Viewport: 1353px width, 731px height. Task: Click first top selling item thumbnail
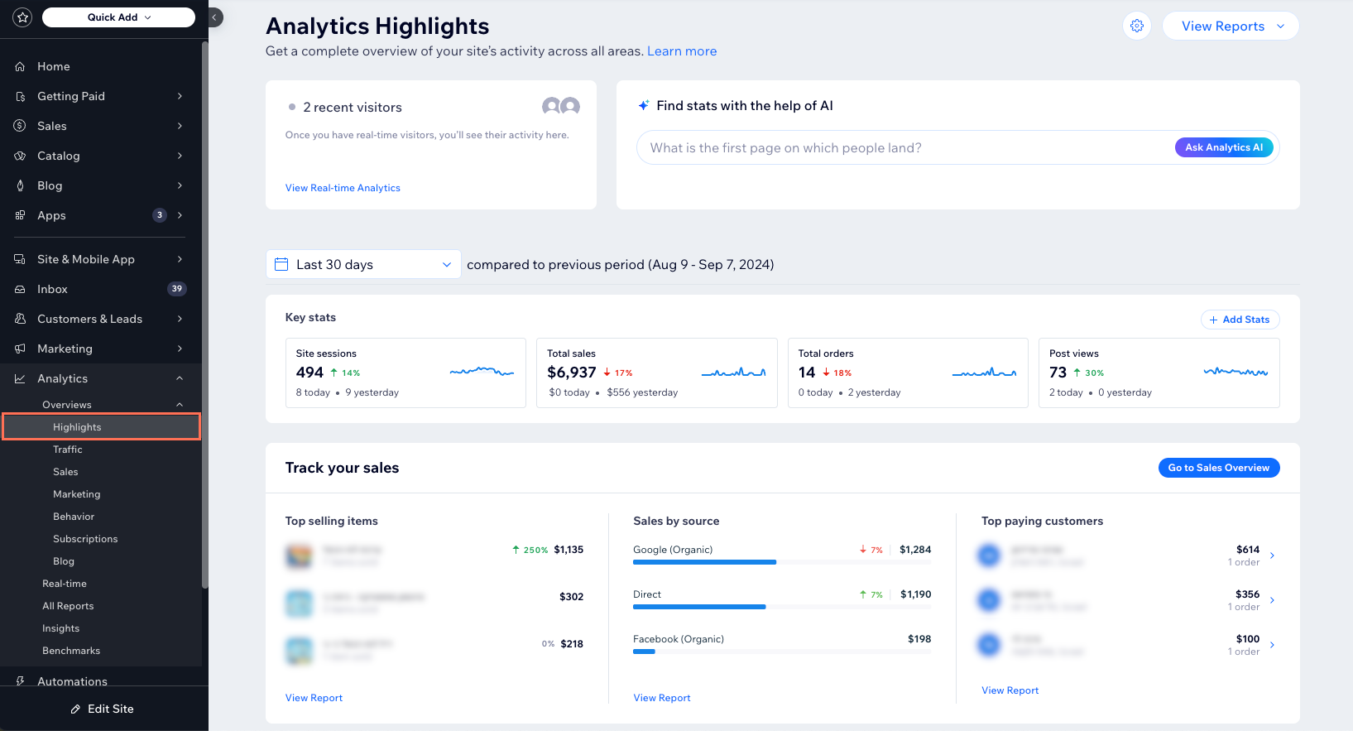point(300,555)
